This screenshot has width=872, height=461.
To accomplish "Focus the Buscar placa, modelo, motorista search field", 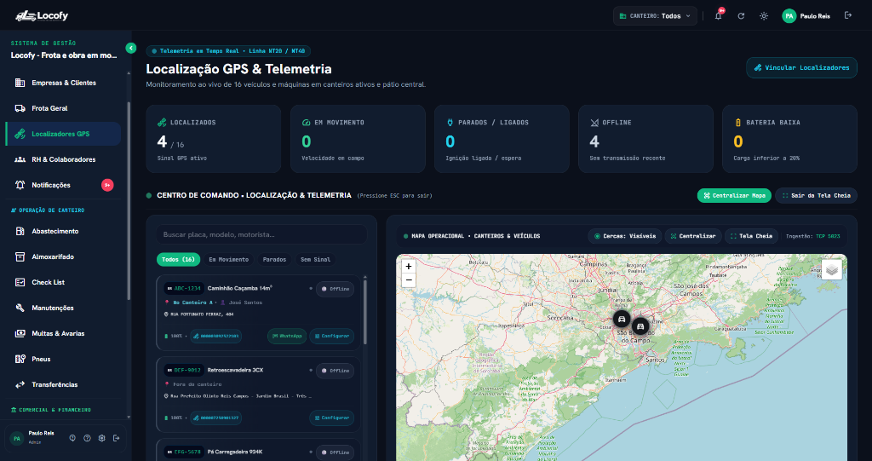I will click(261, 234).
